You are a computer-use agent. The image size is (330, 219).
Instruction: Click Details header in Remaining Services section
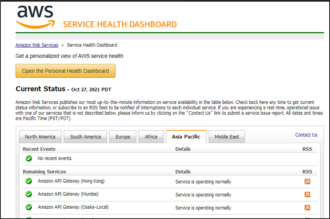(x=183, y=171)
